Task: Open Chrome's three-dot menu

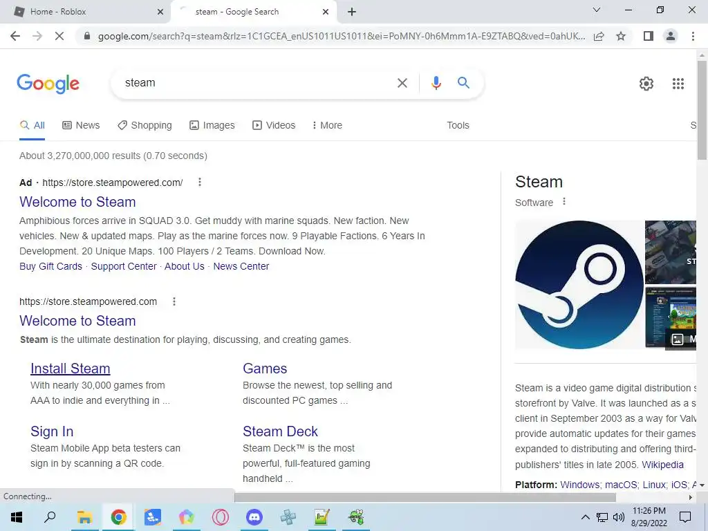Action: [x=693, y=36]
